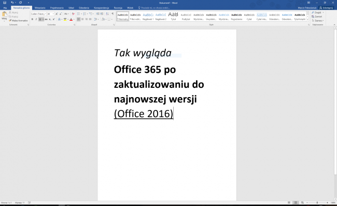Screen dimensions: 337x206
Task: Click the Numbering list icon
Action: 85,14
